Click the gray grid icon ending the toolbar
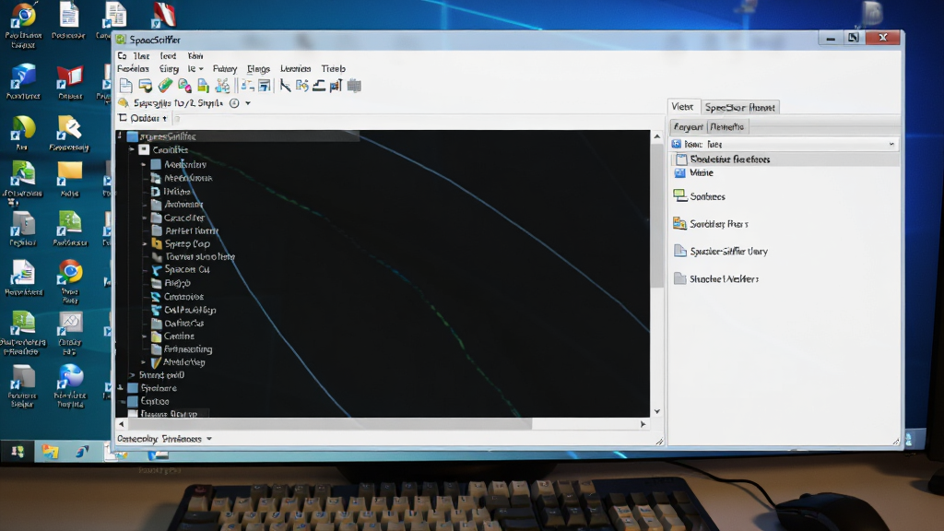The width and height of the screenshot is (944, 531). click(x=355, y=86)
